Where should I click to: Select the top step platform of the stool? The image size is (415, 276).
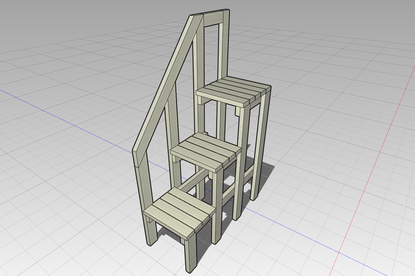(x=233, y=91)
